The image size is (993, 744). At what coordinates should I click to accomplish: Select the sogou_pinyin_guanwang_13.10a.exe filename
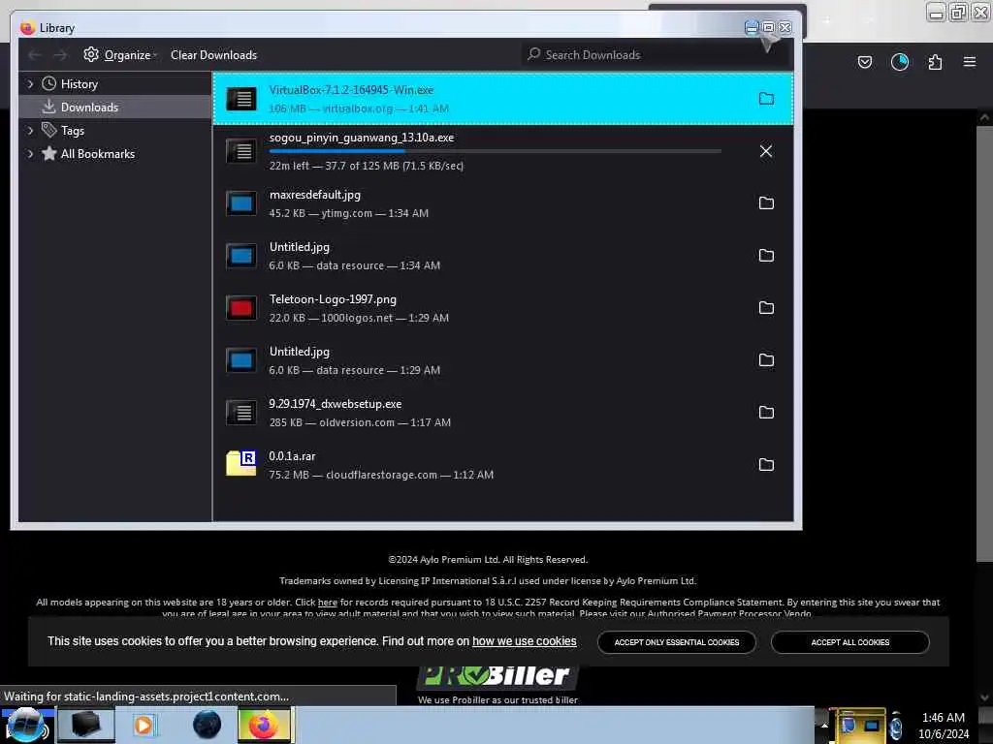[x=362, y=138]
